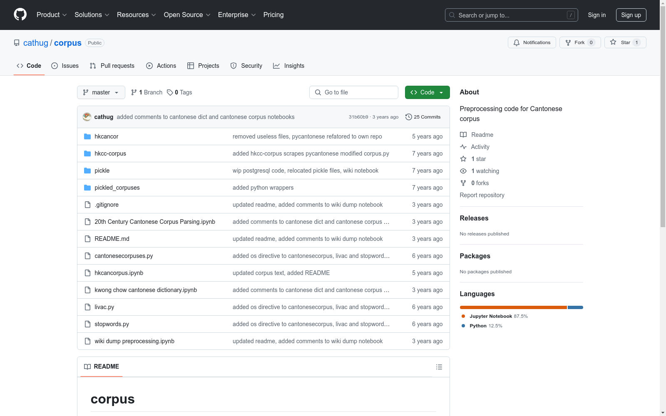This screenshot has height=416, width=666.
Task: Click the Report repository link
Action: [482, 195]
